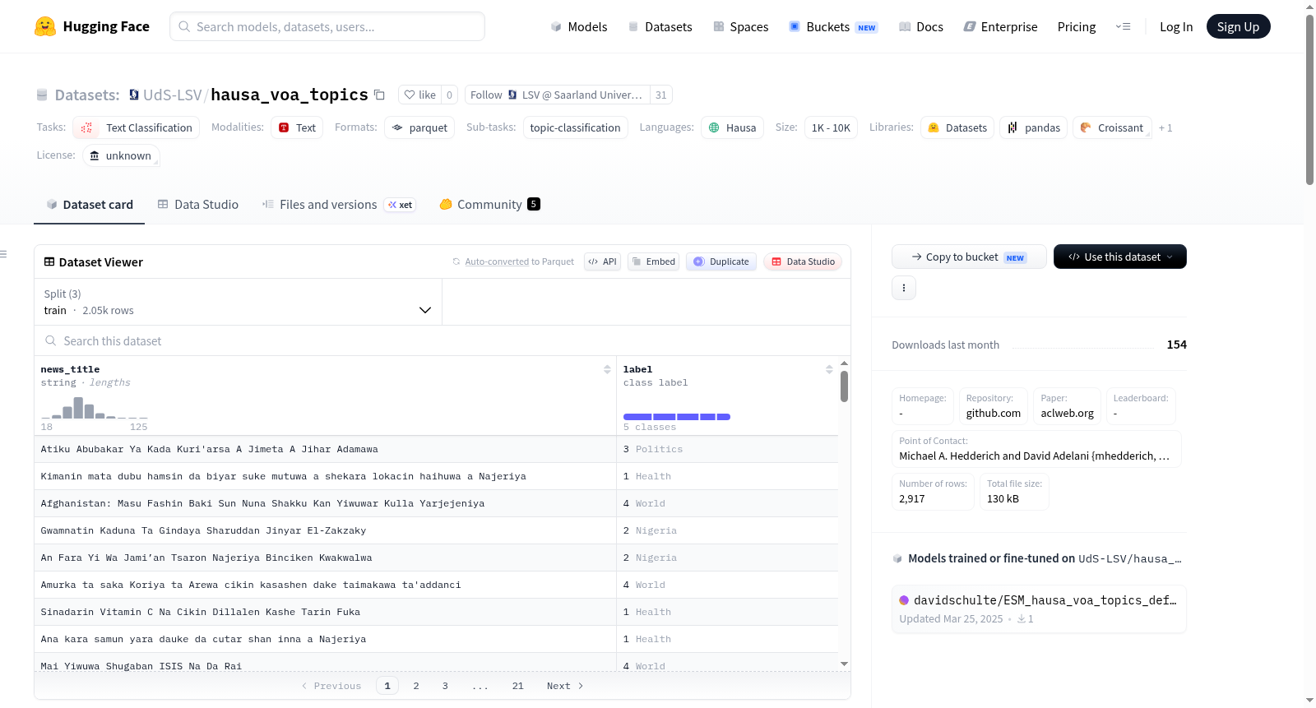1316x708 pixels.
Task: Open the three-dot more options button
Action: pos(904,288)
